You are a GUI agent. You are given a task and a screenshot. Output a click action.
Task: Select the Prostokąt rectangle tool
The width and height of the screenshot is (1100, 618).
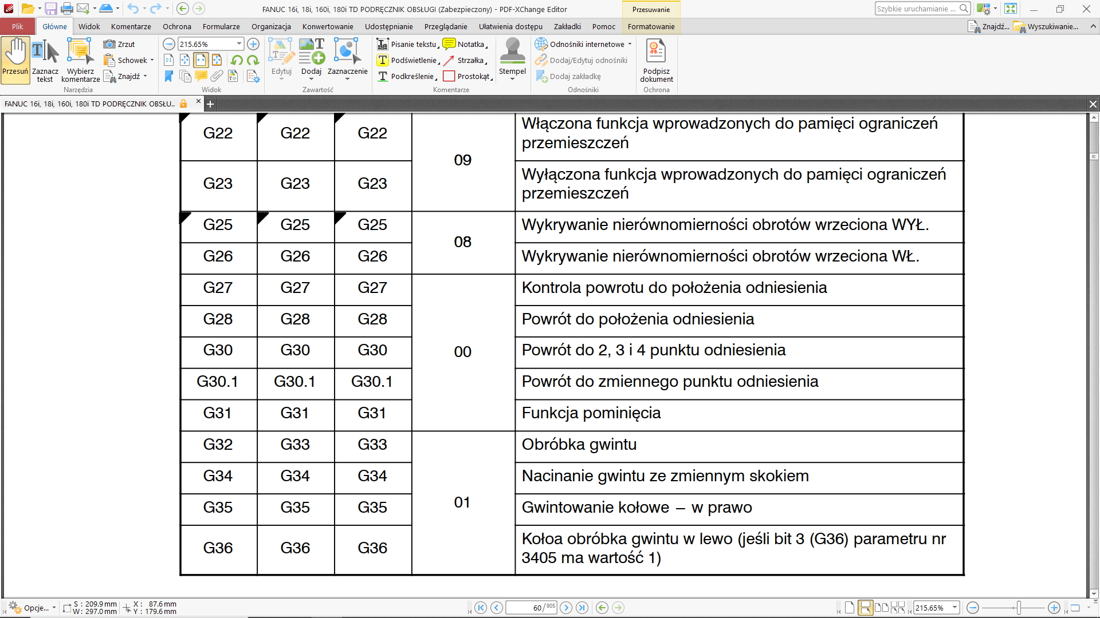(467, 76)
